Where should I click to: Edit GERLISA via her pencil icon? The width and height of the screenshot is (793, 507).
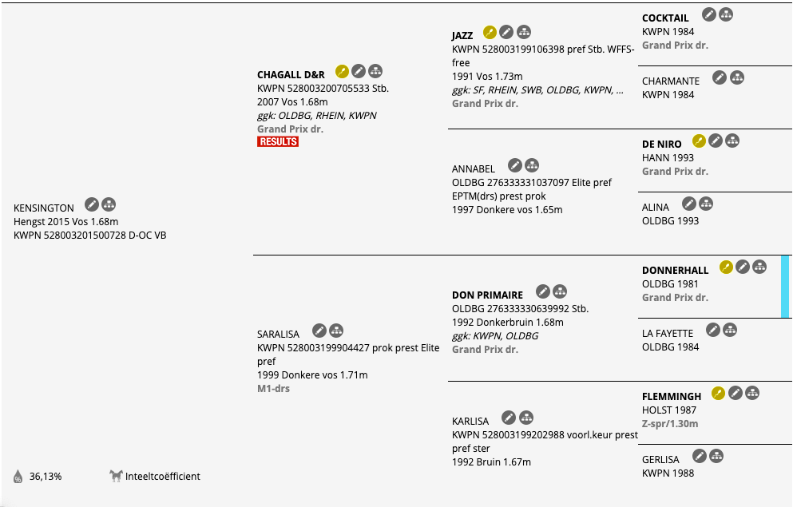tap(700, 456)
